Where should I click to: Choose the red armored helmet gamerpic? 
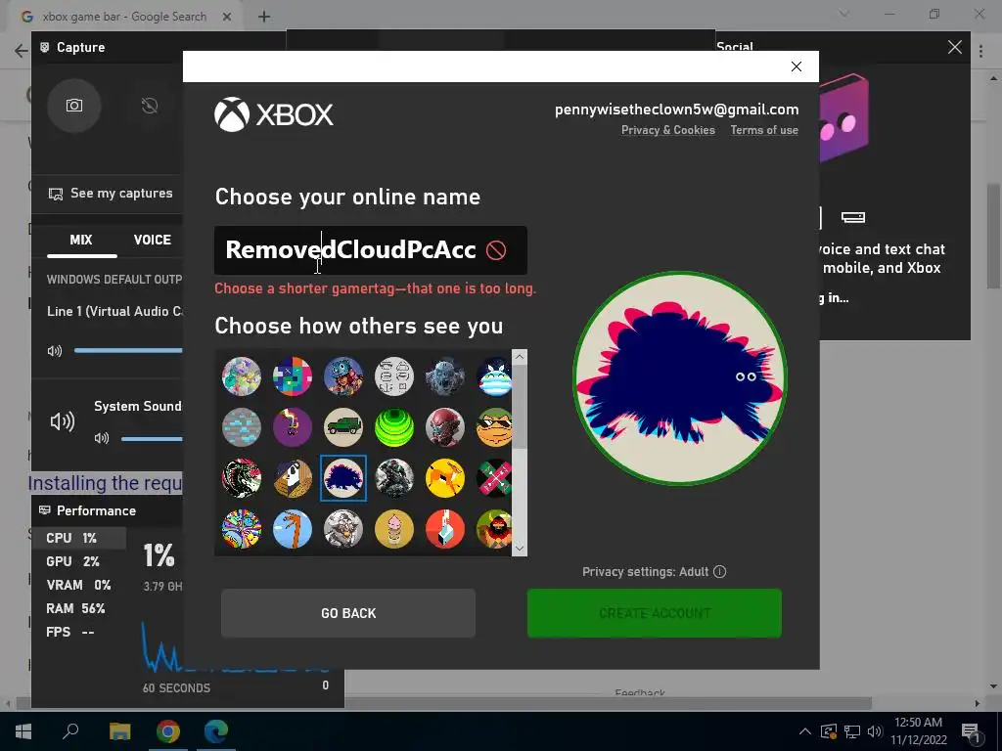tap(445, 427)
